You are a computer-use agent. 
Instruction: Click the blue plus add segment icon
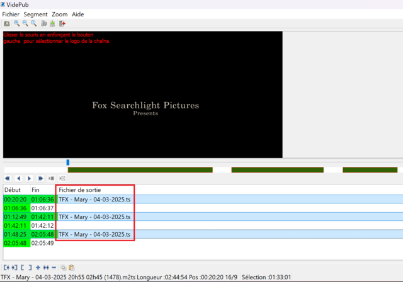[38, 268]
